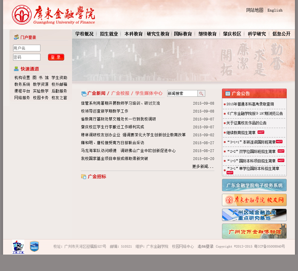Open the 招生就业 menu
The image size is (298, 271).
109,34
